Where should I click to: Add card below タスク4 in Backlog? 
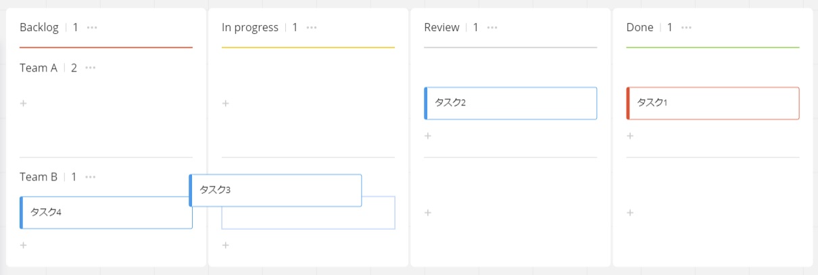pos(23,245)
